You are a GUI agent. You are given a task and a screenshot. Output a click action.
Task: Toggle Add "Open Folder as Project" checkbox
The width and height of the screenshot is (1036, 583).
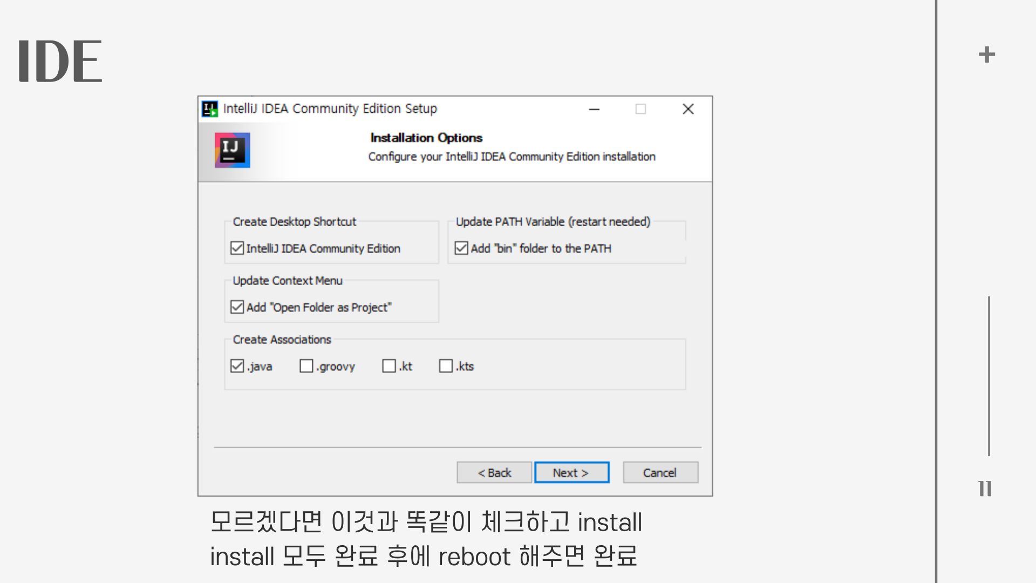click(237, 307)
